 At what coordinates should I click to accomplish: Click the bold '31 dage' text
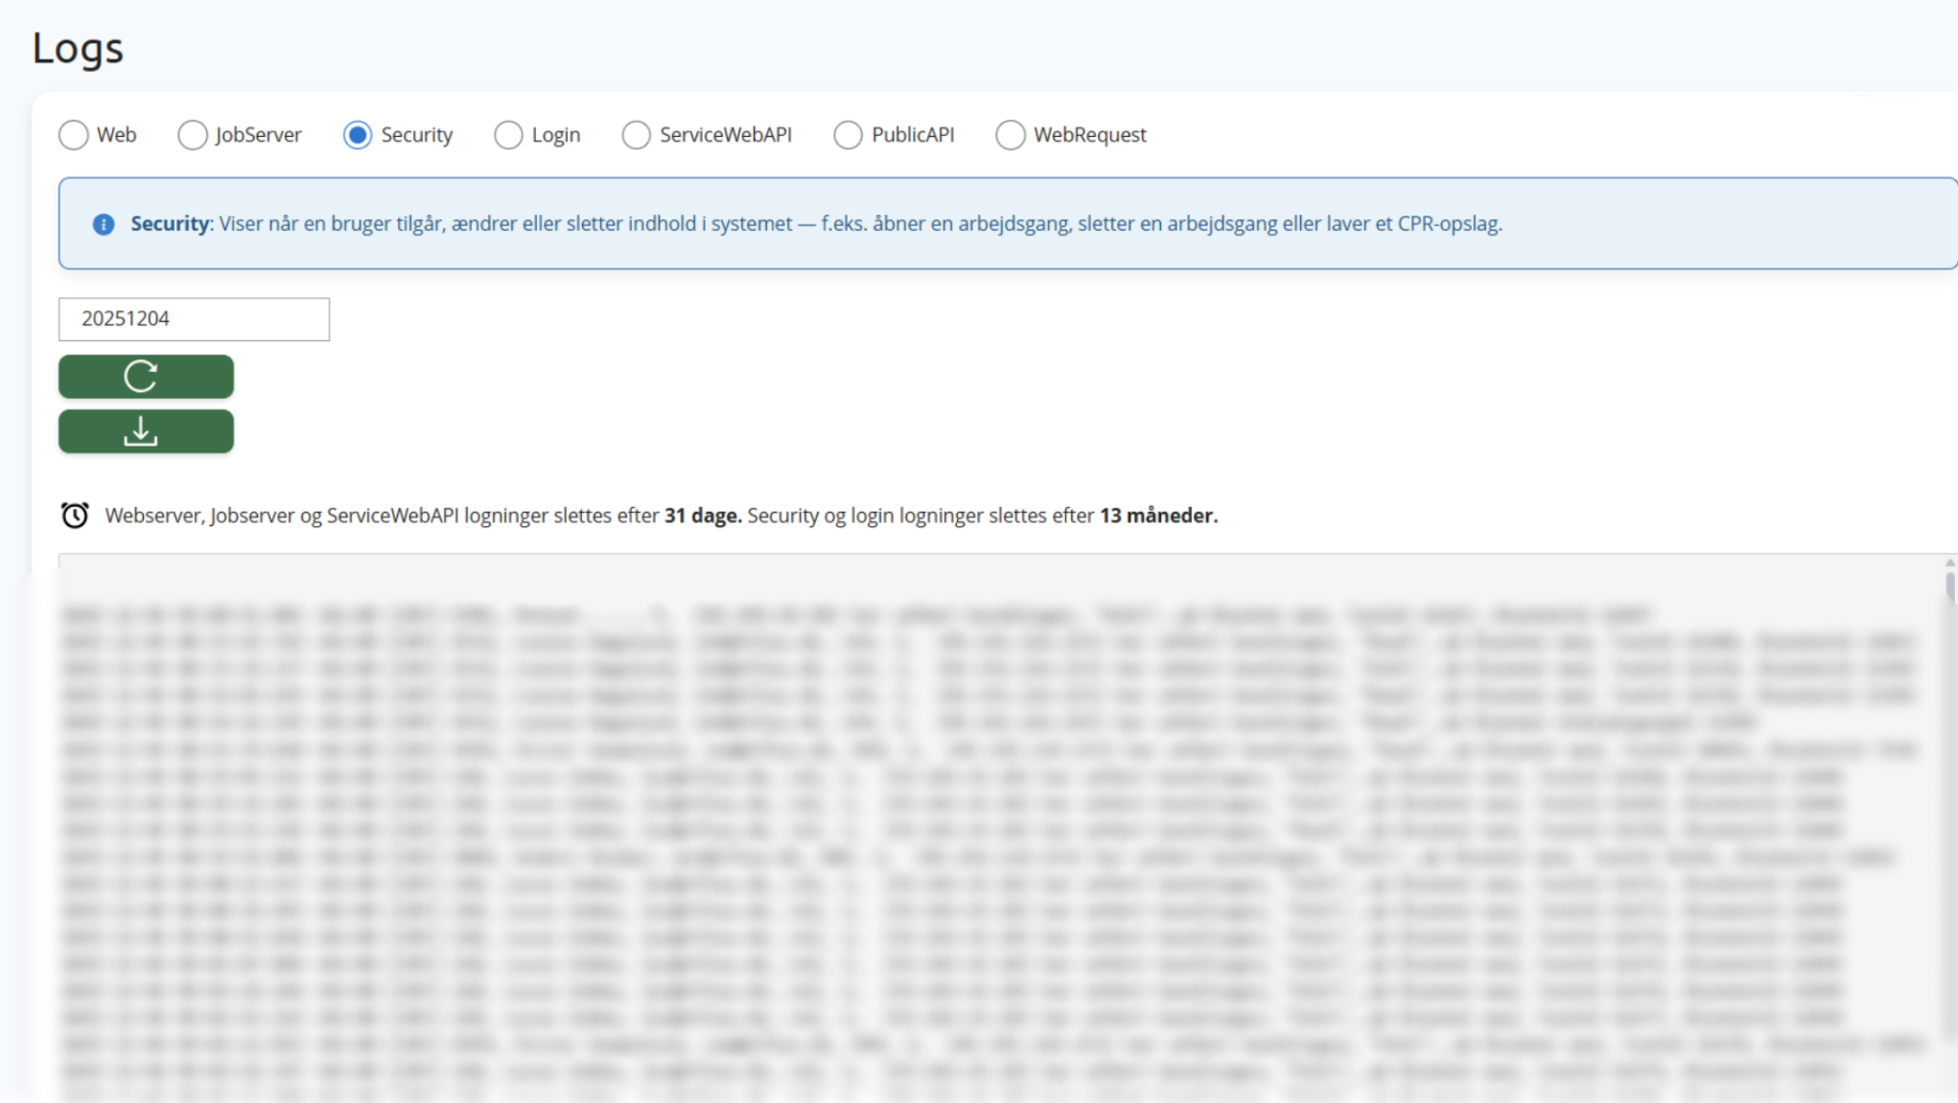[702, 516]
